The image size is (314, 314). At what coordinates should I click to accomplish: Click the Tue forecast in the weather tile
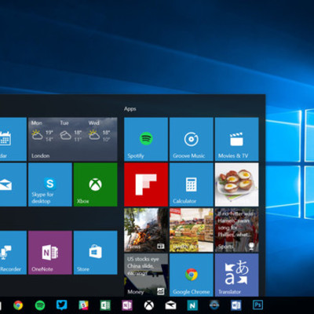tap(70, 132)
